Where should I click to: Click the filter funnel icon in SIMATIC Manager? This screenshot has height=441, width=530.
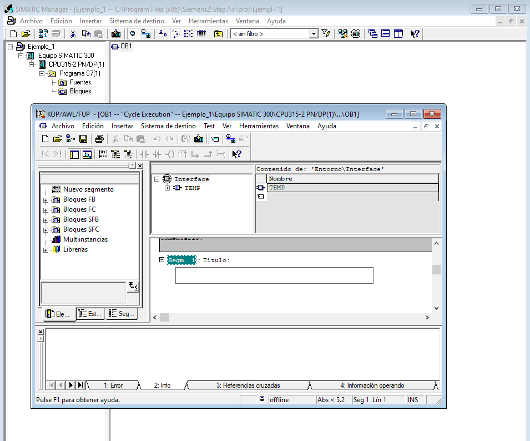(326, 34)
